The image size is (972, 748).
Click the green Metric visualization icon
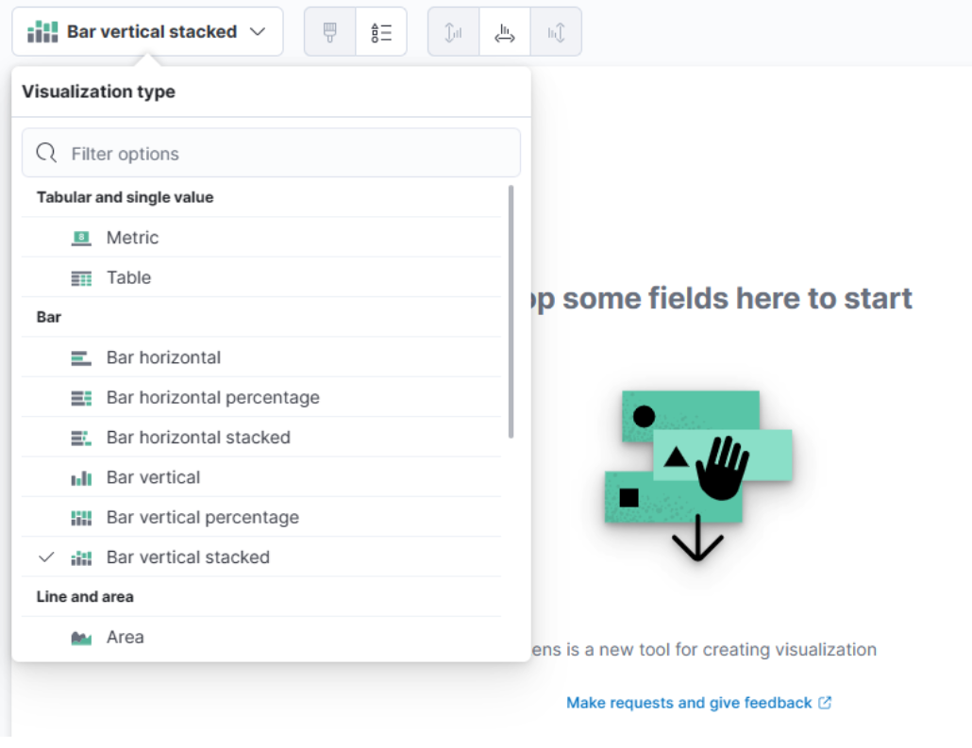(82, 237)
